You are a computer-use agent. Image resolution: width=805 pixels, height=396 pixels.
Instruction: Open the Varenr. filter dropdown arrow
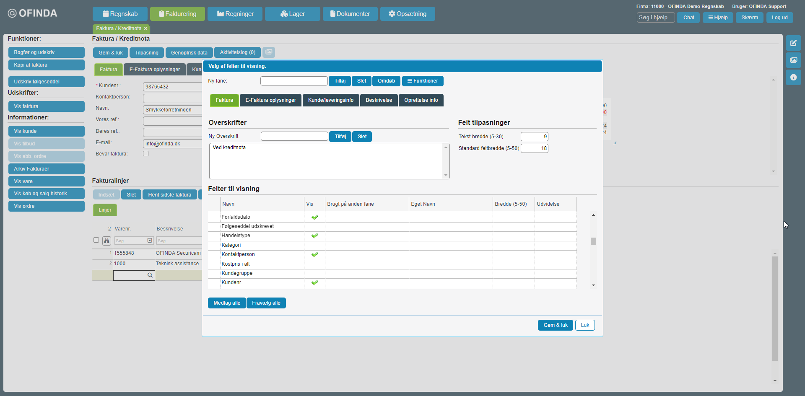[x=150, y=241]
